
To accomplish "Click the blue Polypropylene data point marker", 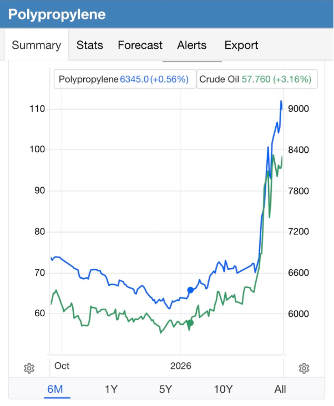I will [x=190, y=290].
